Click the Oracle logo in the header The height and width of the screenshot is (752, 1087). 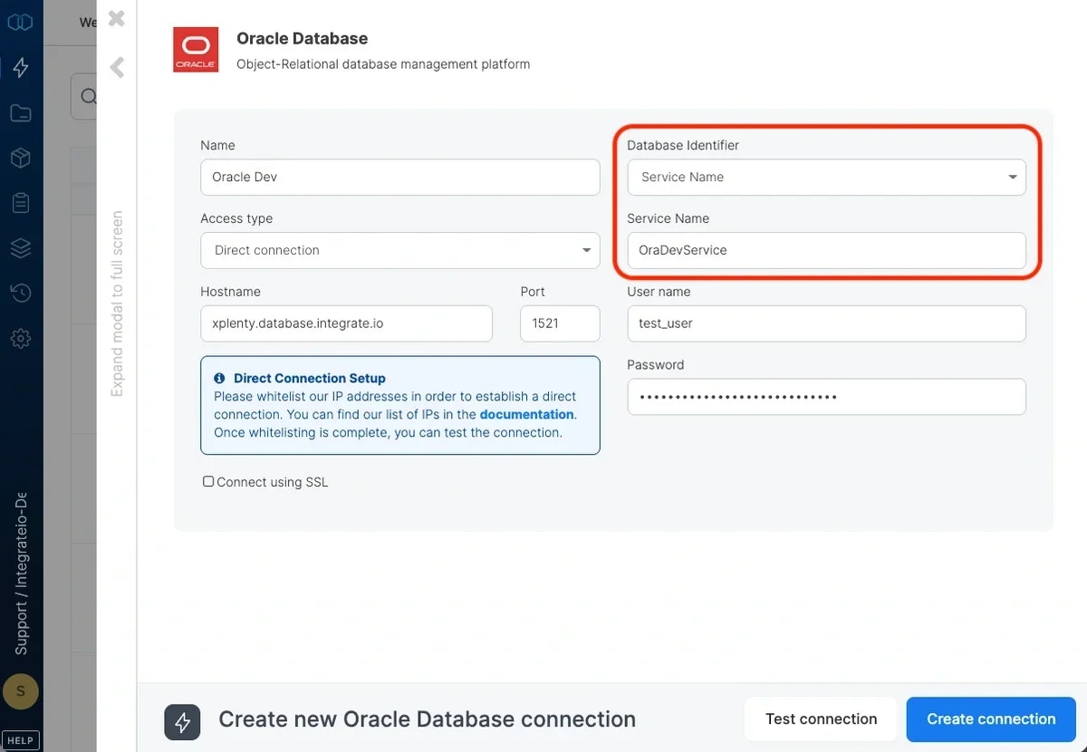196,50
